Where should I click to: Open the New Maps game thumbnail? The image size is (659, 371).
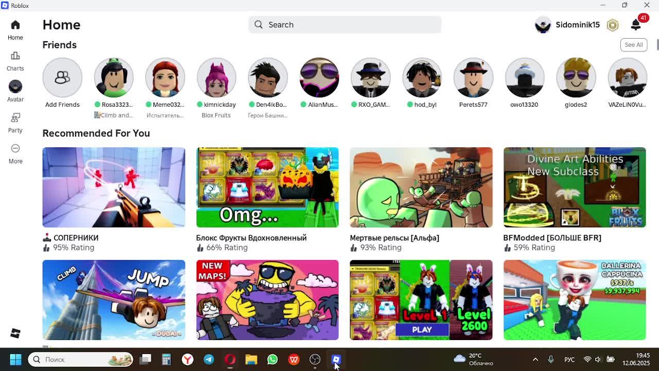(x=267, y=300)
